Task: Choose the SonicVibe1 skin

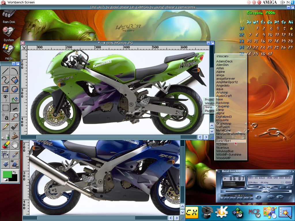Action: click(x=231, y=141)
